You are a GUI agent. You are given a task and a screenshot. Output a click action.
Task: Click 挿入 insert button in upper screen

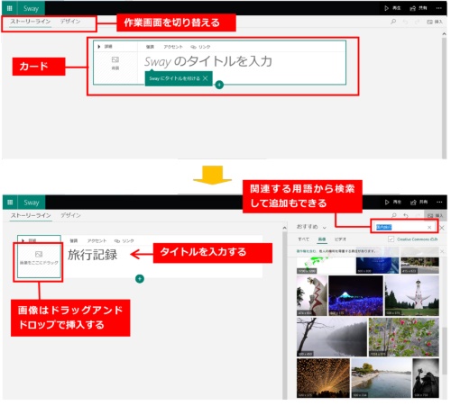point(435,22)
